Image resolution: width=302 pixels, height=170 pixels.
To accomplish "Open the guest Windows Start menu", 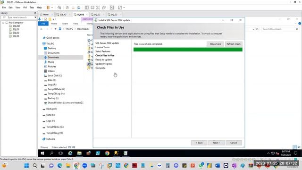I will click(x=42, y=153).
